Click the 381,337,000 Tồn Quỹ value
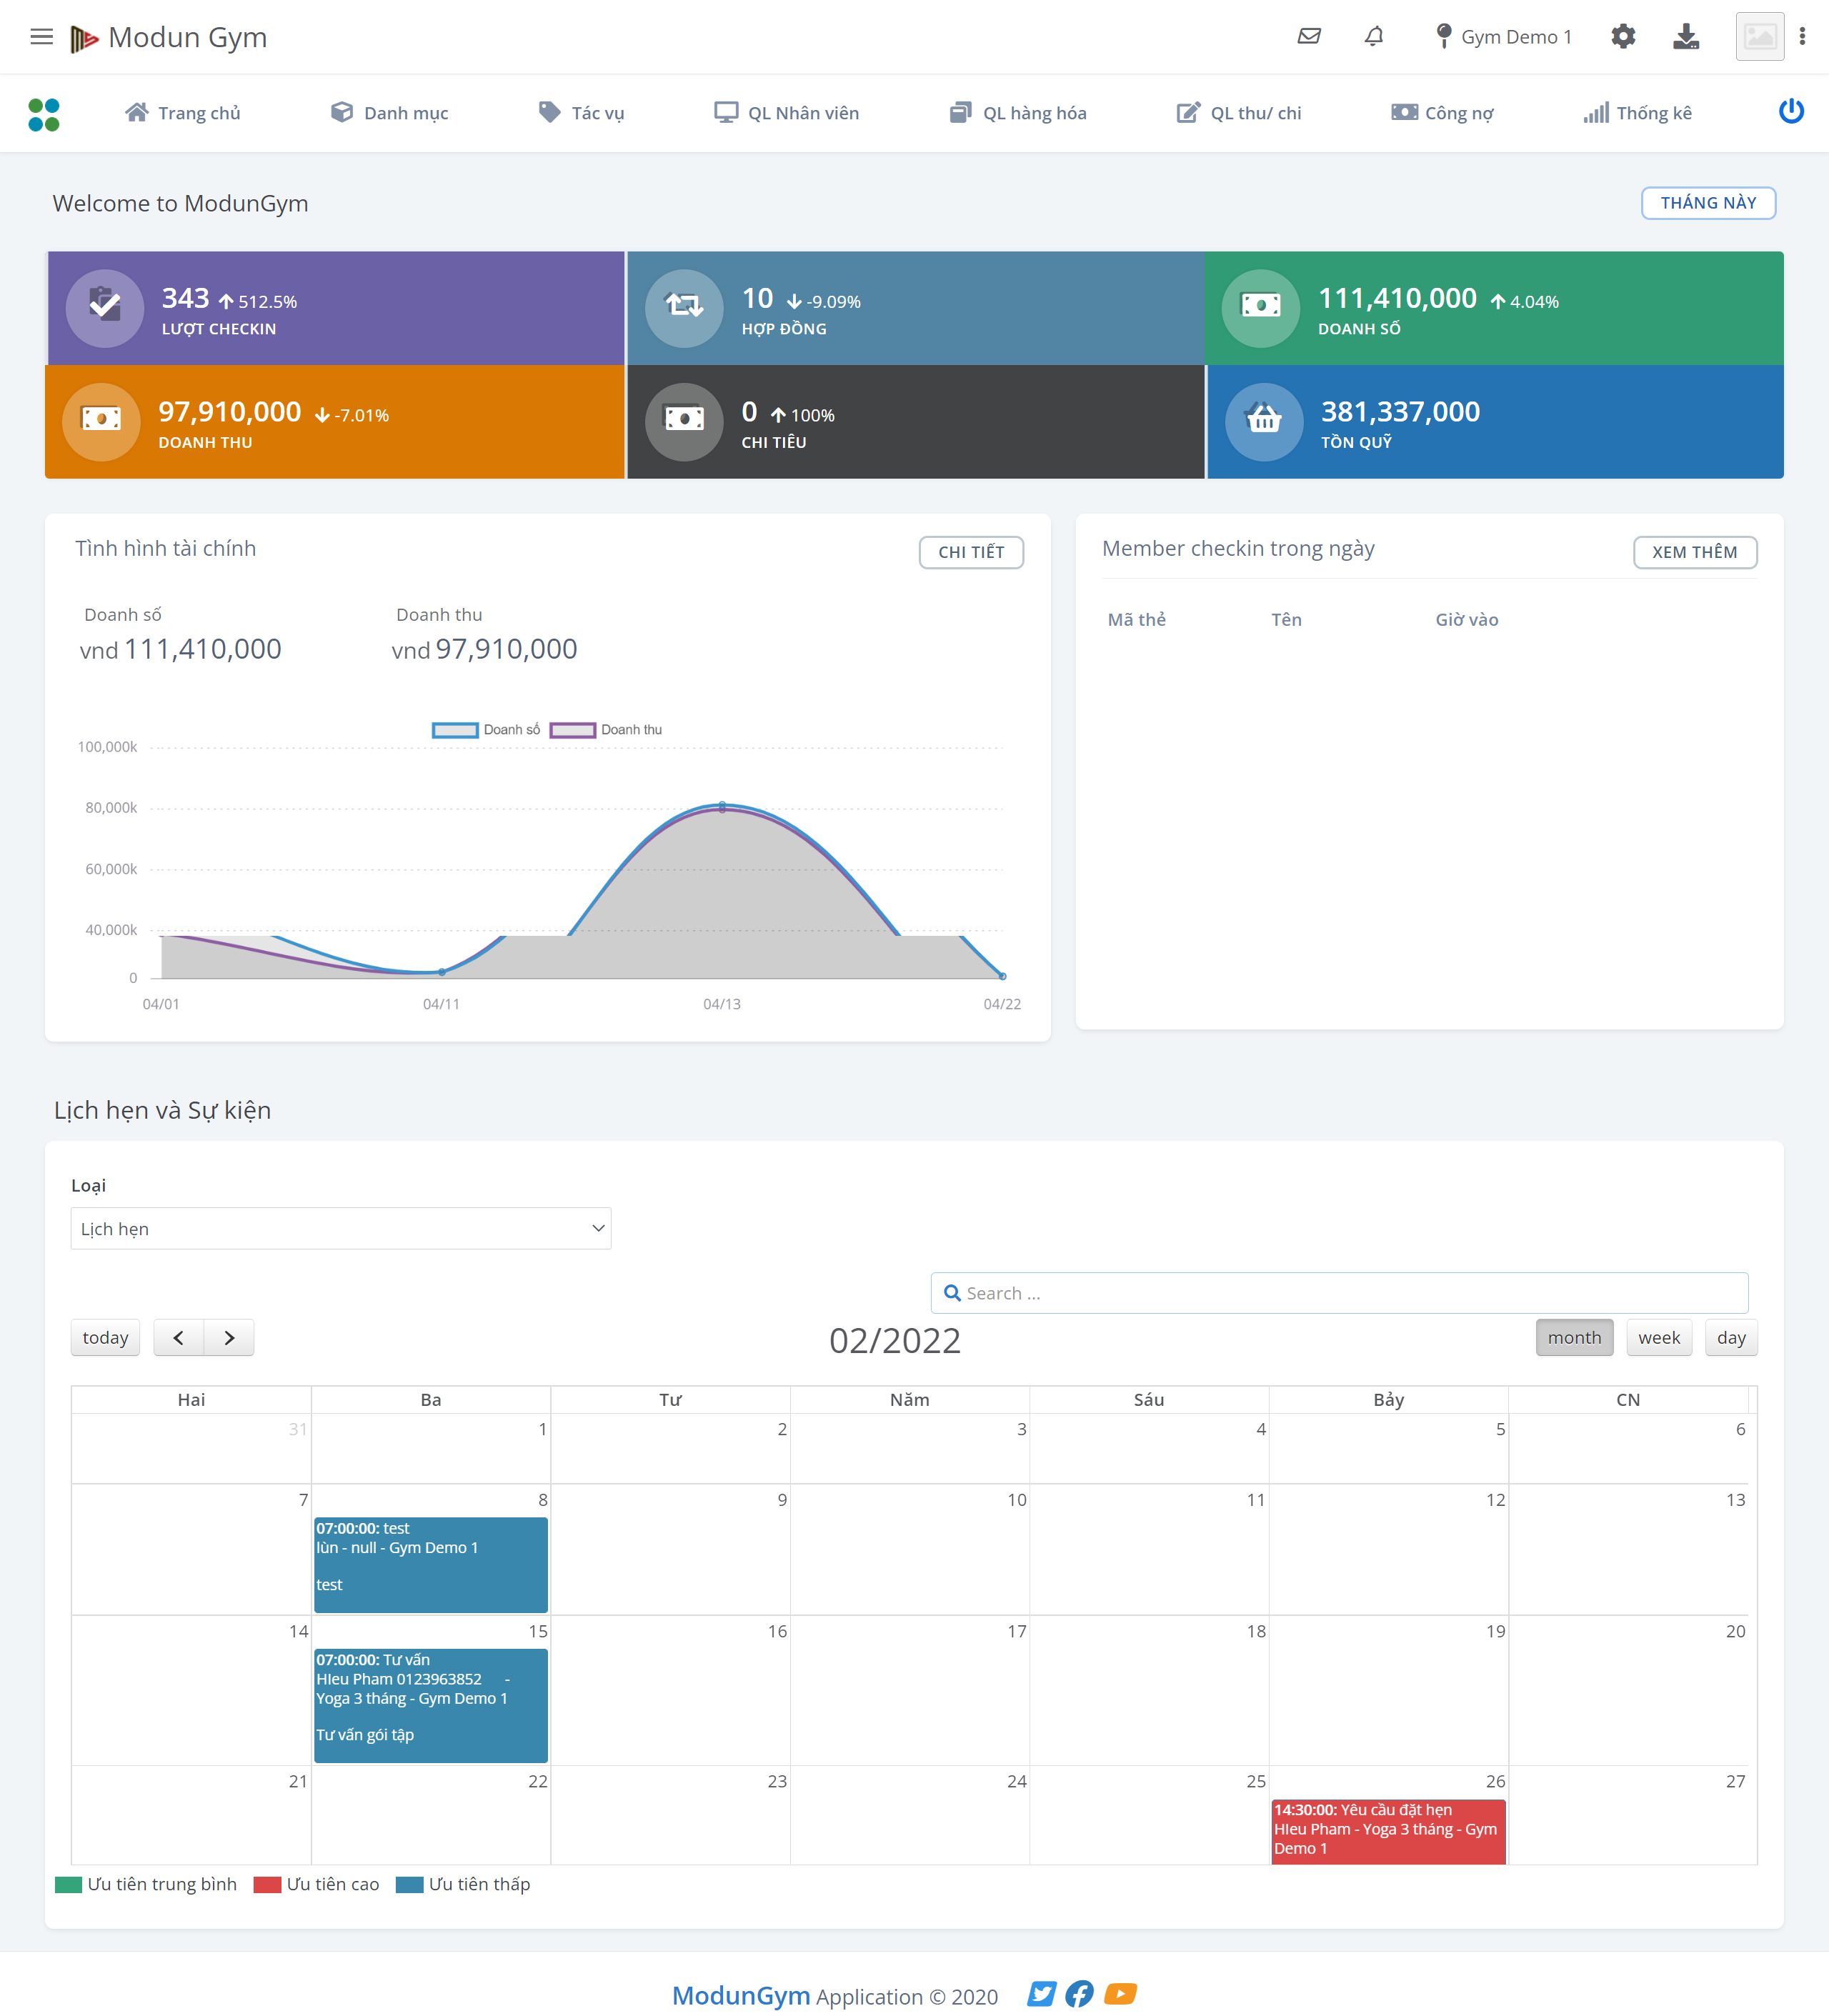This screenshot has width=1829, height=2016. [1400, 412]
